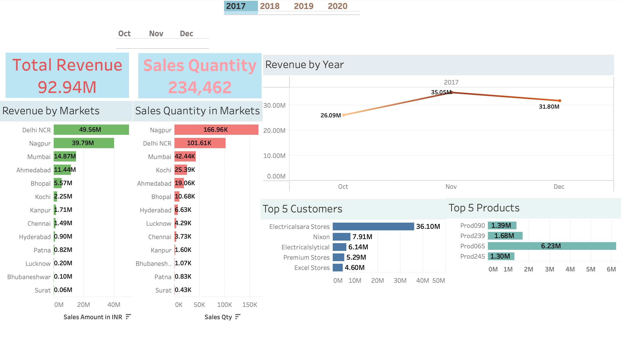Filter by the Nov month button
This screenshot has height=341, width=621.
coord(156,34)
